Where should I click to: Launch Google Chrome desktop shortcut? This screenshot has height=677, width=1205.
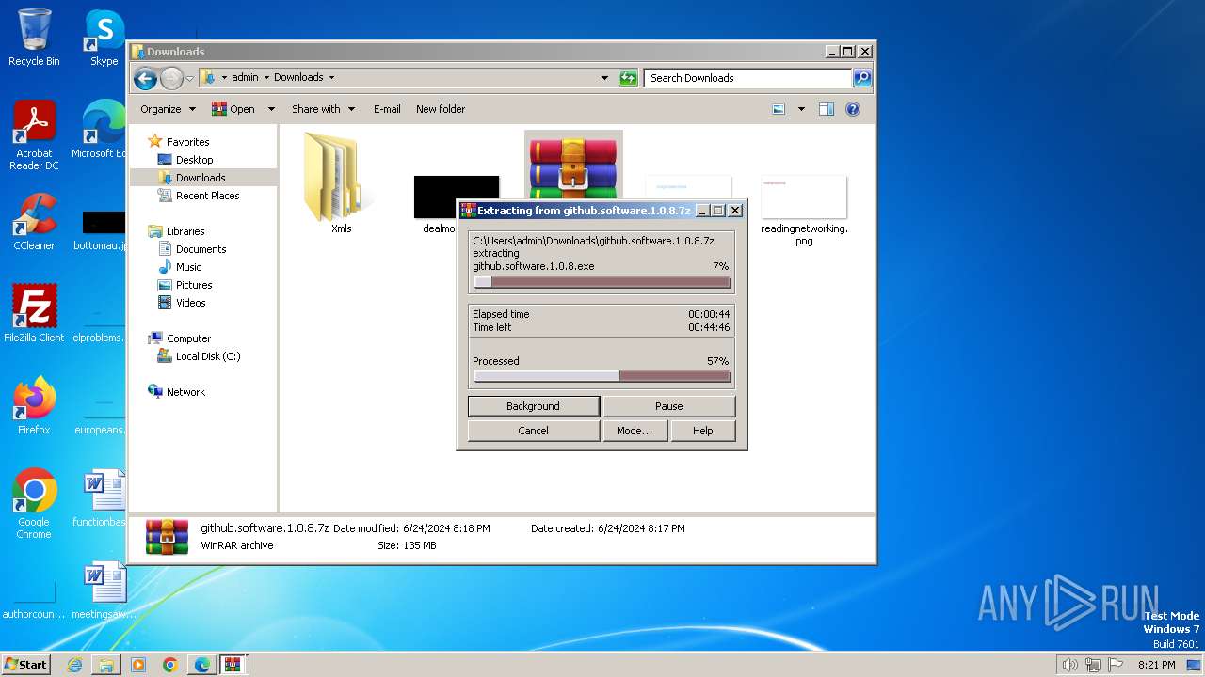tap(34, 504)
